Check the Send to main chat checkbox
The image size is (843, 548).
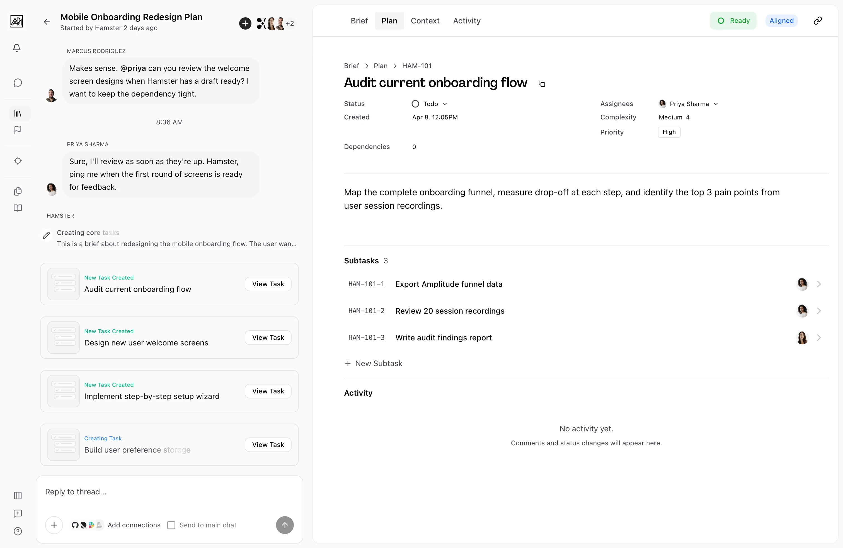(171, 525)
